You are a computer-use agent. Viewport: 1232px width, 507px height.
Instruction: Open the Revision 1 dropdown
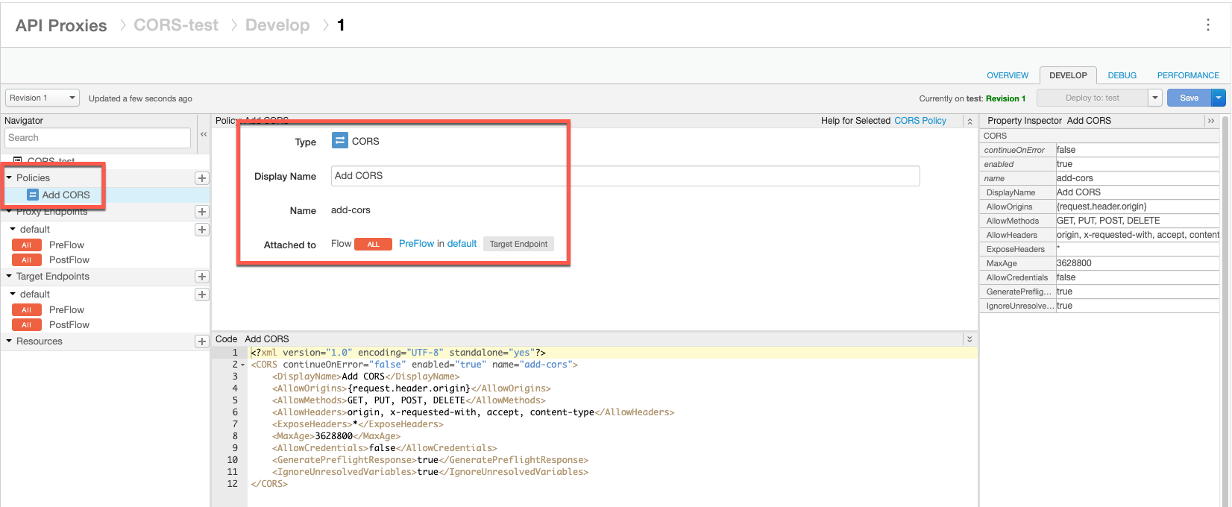43,98
